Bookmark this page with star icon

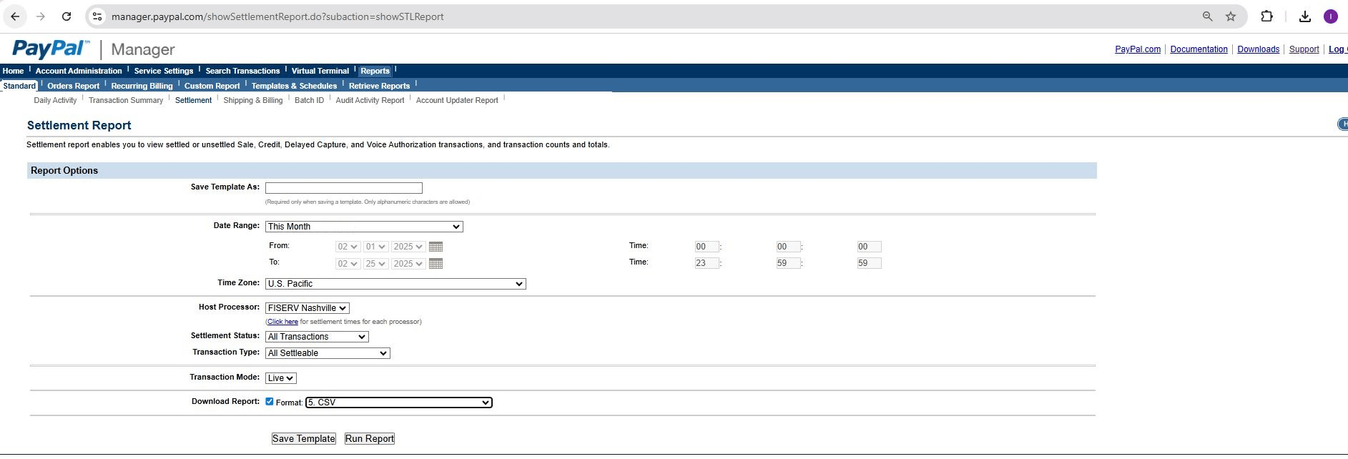click(x=1231, y=16)
